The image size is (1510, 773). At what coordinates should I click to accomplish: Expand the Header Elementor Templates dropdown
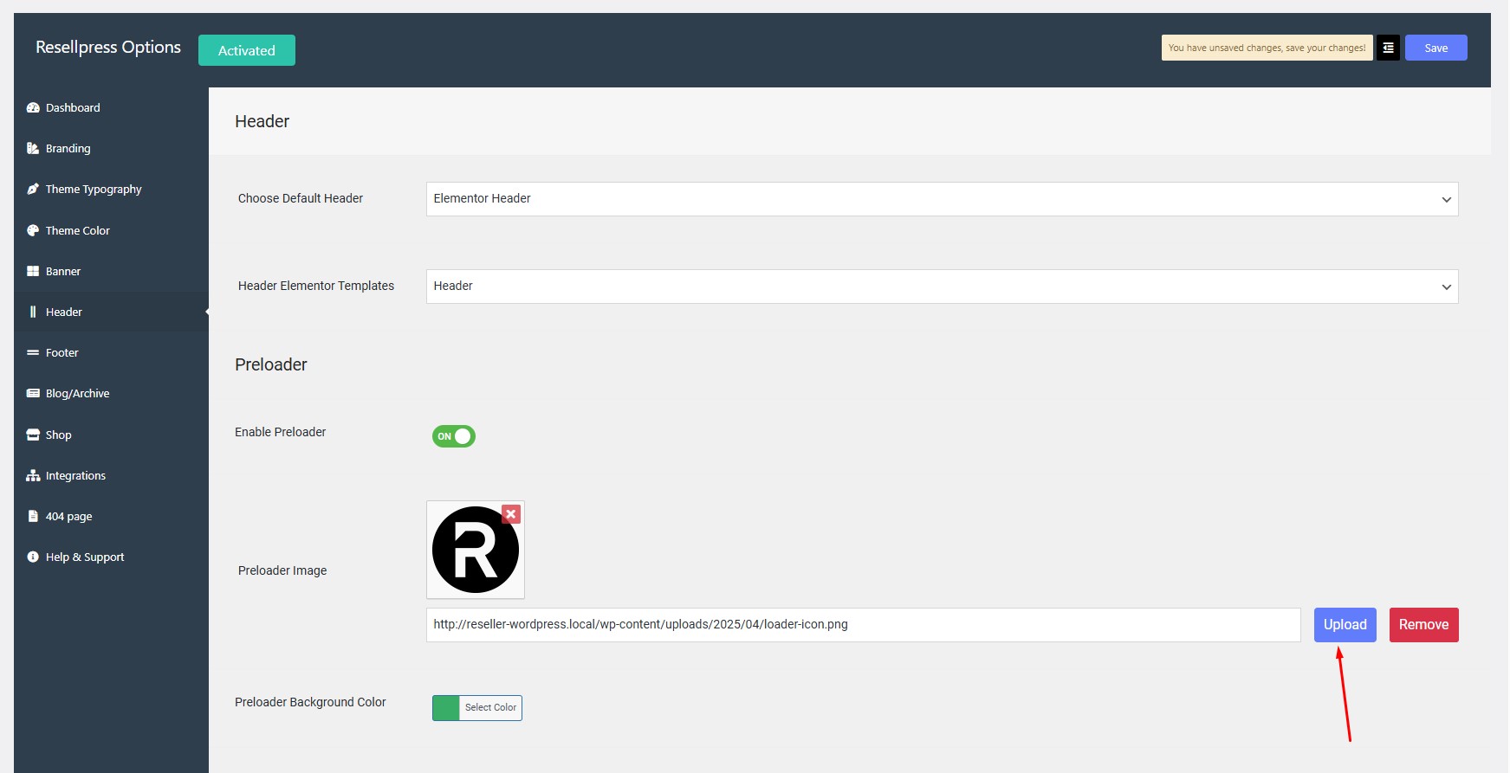click(942, 287)
